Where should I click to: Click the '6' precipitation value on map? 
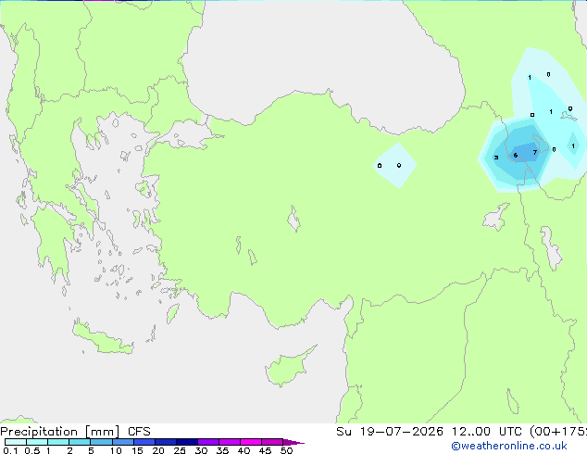tap(516, 155)
